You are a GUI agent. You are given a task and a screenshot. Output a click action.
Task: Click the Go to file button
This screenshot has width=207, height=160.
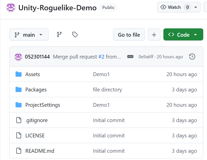pyautogui.click(x=129, y=35)
